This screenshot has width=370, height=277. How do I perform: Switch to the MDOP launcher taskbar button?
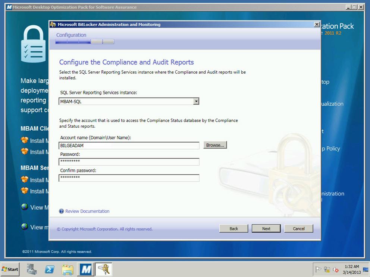click(86, 269)
